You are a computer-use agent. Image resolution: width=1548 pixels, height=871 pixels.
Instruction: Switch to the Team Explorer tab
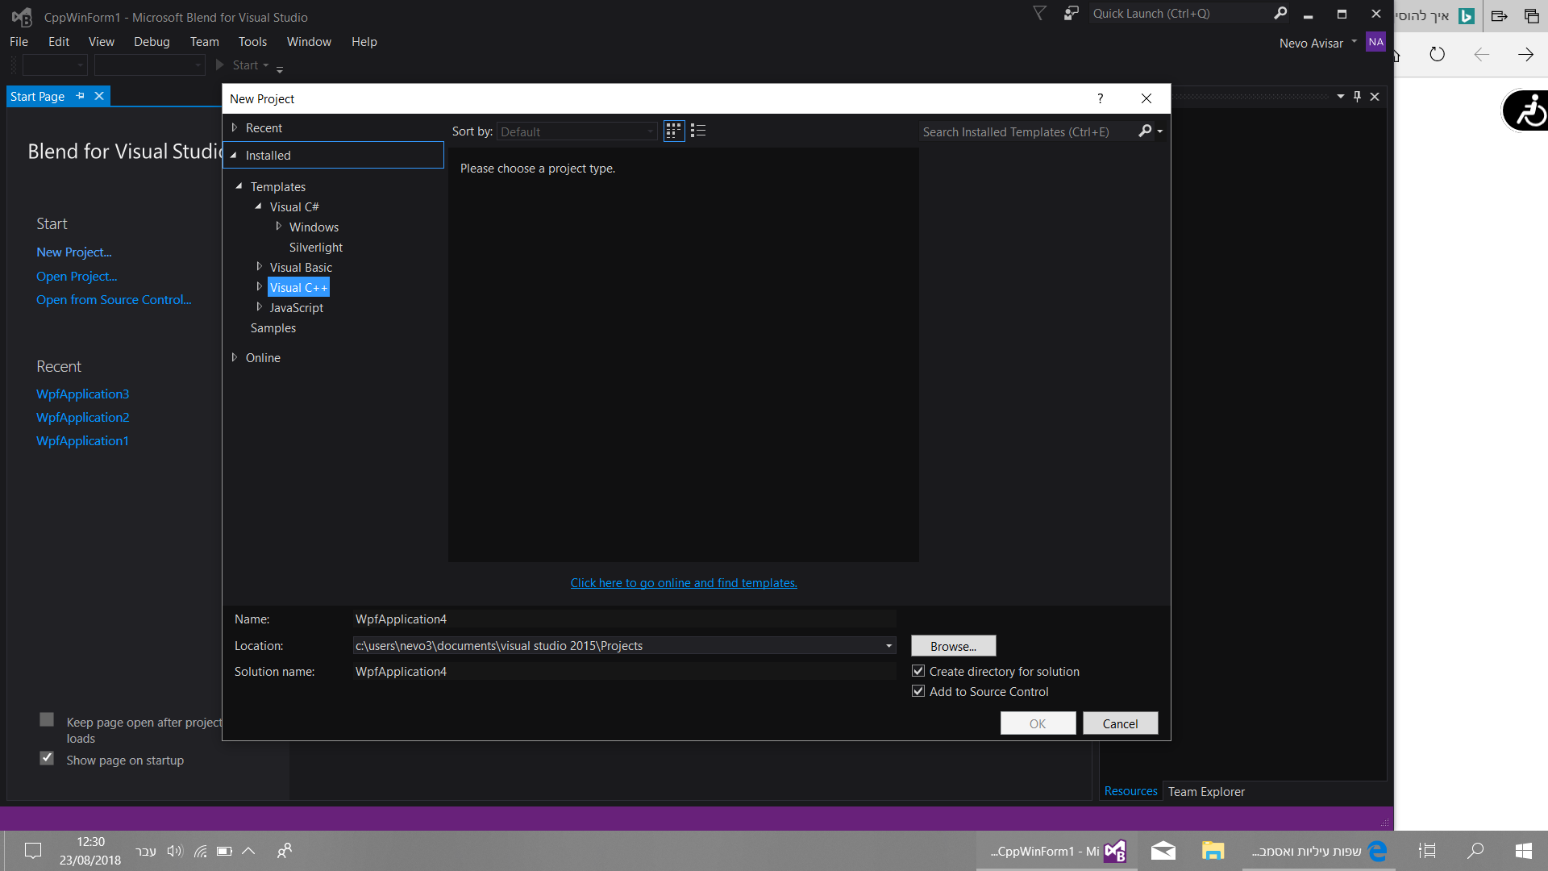click(1205, 791)
